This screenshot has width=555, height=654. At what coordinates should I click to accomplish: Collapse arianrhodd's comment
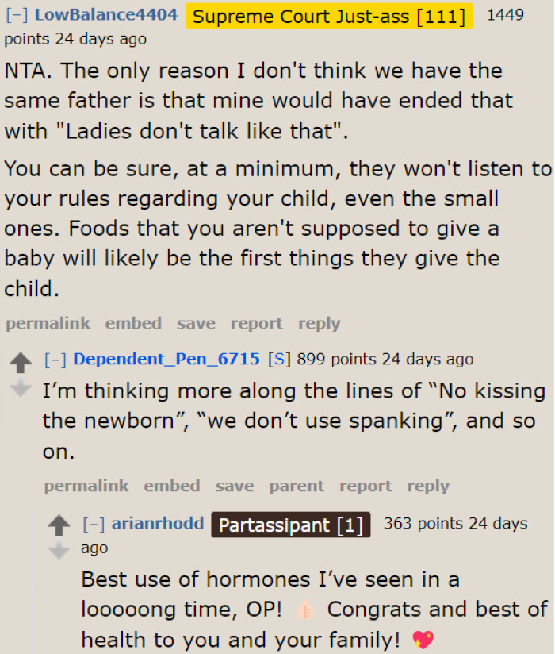(x=94, y=524)
